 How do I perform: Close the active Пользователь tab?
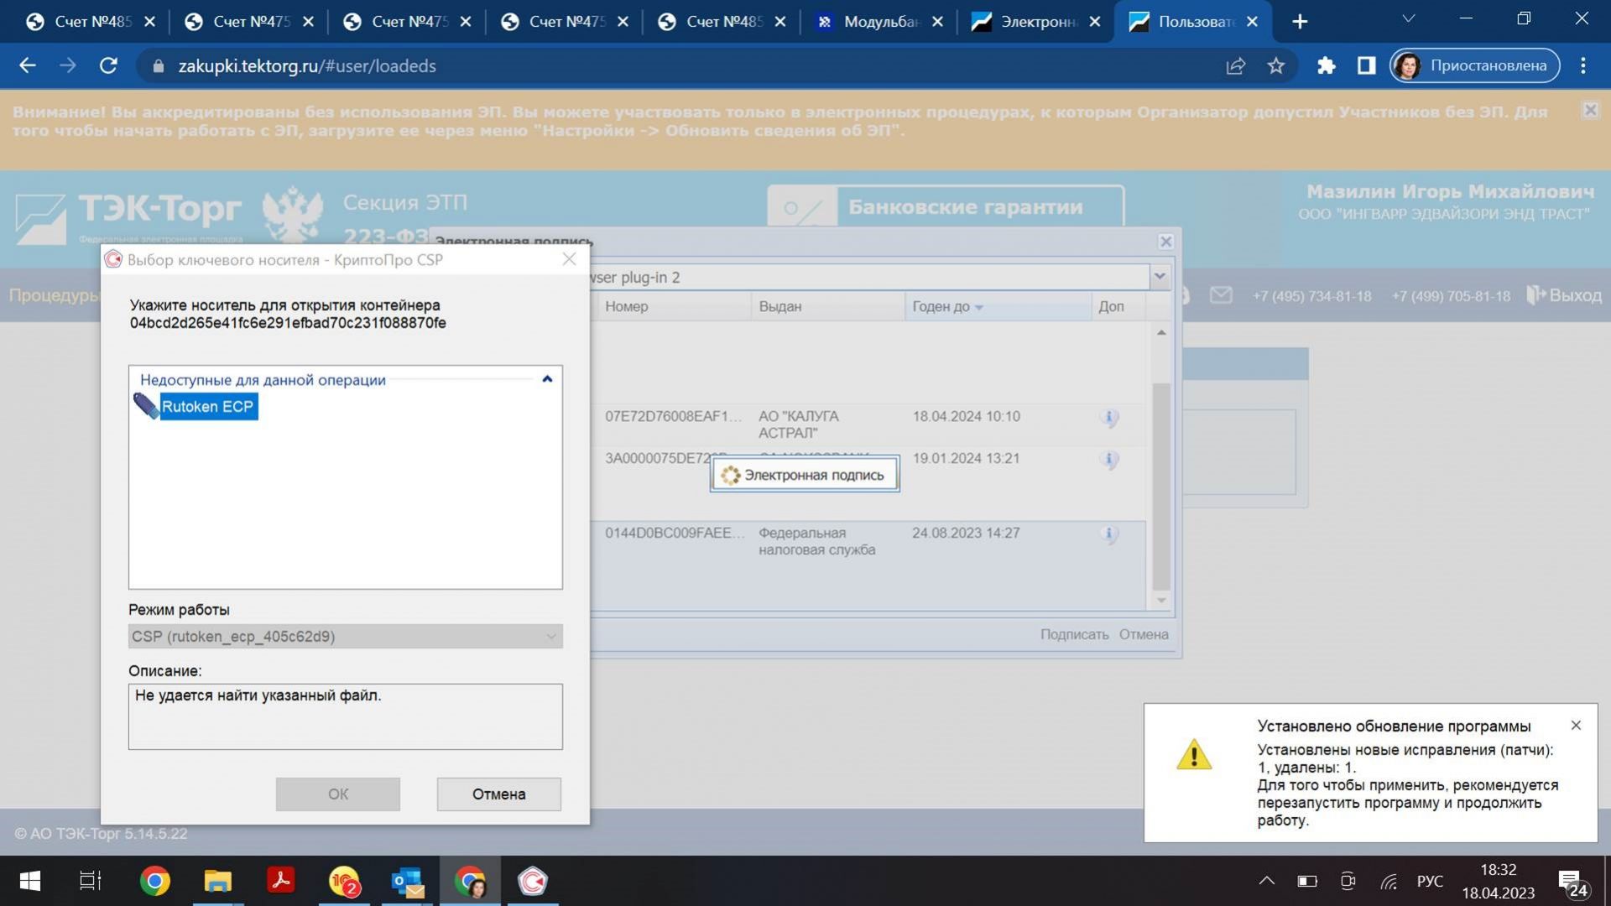coord(1252,22)
